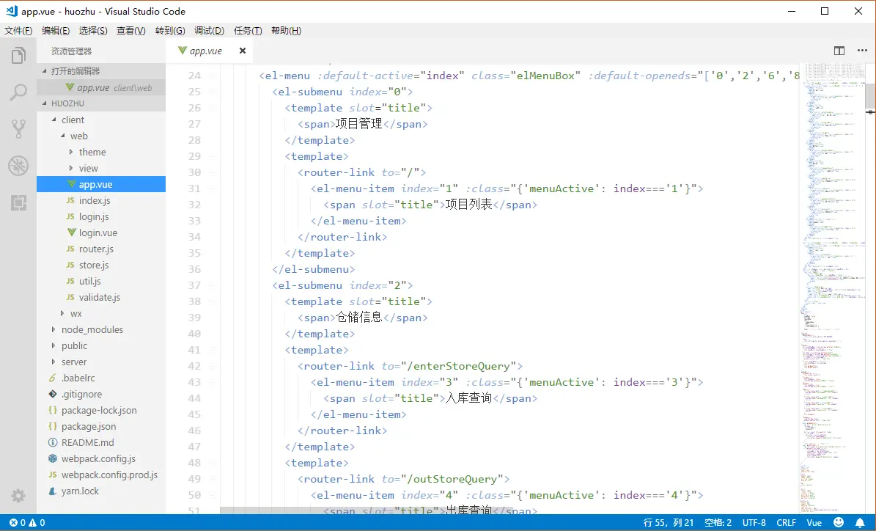Open package-lock.json file
876x531 pixels.
tap(101, 410)
